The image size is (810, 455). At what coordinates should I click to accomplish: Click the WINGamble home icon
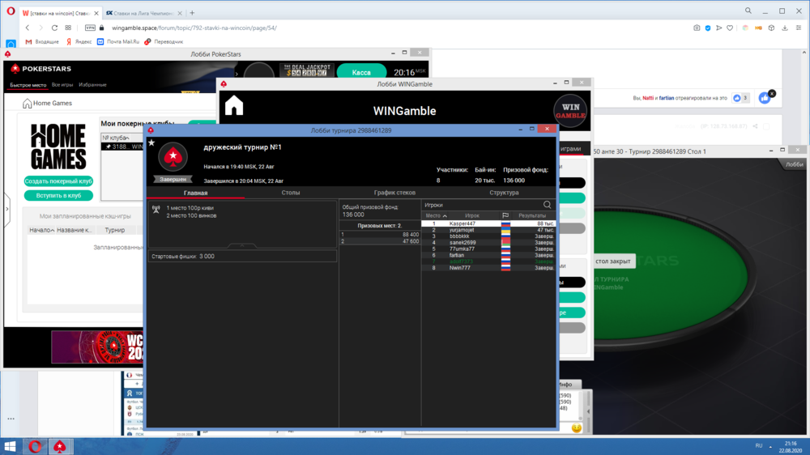pyautogui.click(x=234, y=106)
